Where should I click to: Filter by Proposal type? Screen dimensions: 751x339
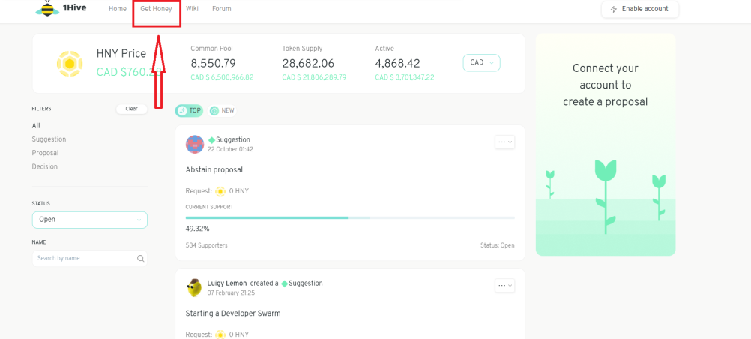[x=45, y=153]
